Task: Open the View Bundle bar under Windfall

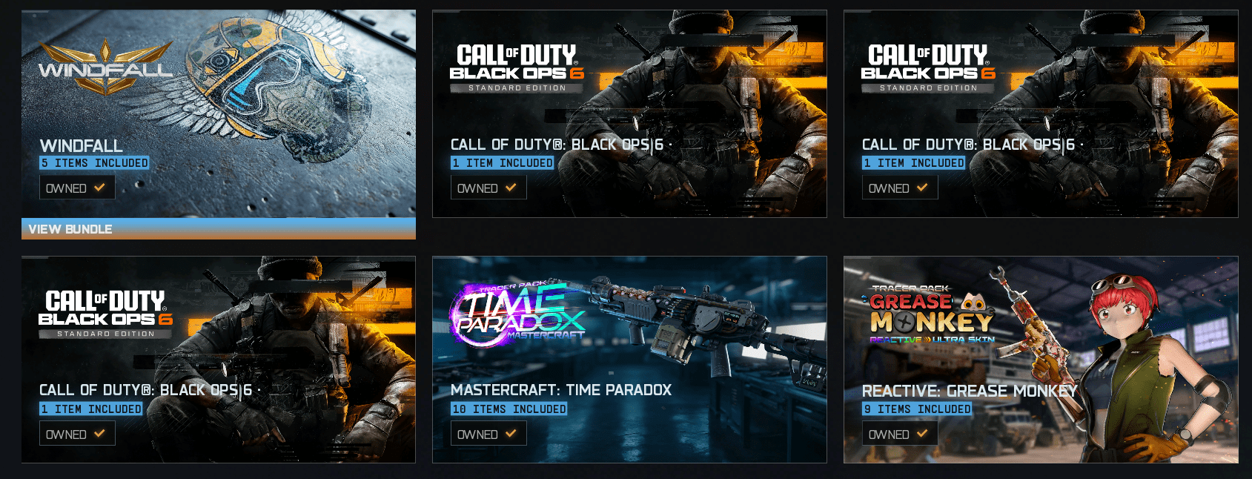Action: (219, 229)
